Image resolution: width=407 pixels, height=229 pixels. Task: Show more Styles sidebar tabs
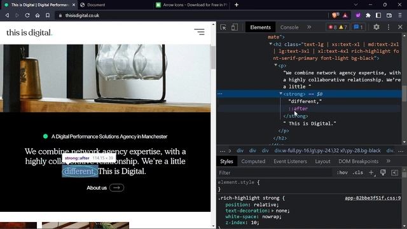click(389, 161)
